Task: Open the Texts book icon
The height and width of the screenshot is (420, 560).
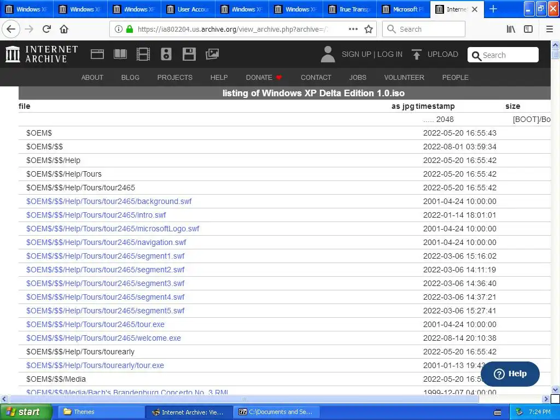Action: [120, 54]
